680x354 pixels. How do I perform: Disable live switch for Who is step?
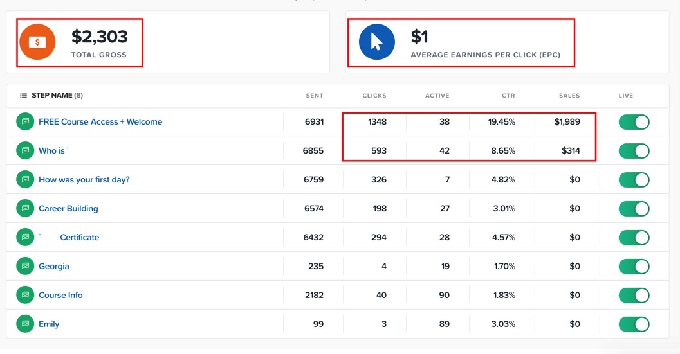pyautogui.click(x=634, y=151)
